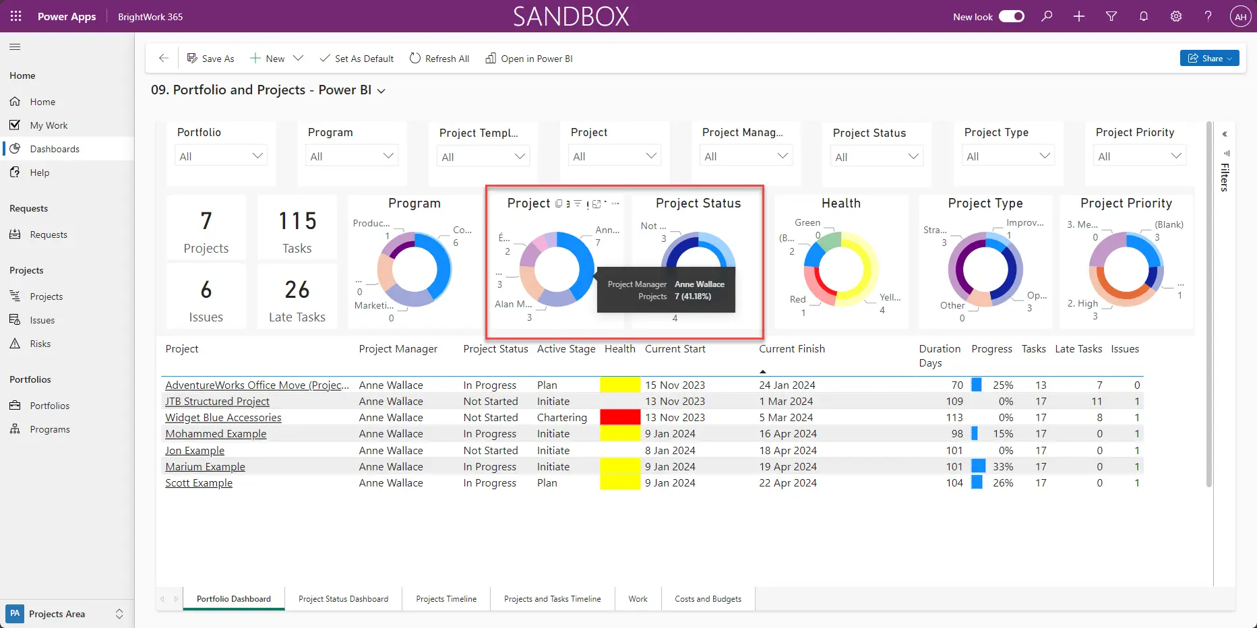Screen dimensions: 1257x628
Task: Open the notifications bell
Action: pyautogui.click(x=1144, y=16)
